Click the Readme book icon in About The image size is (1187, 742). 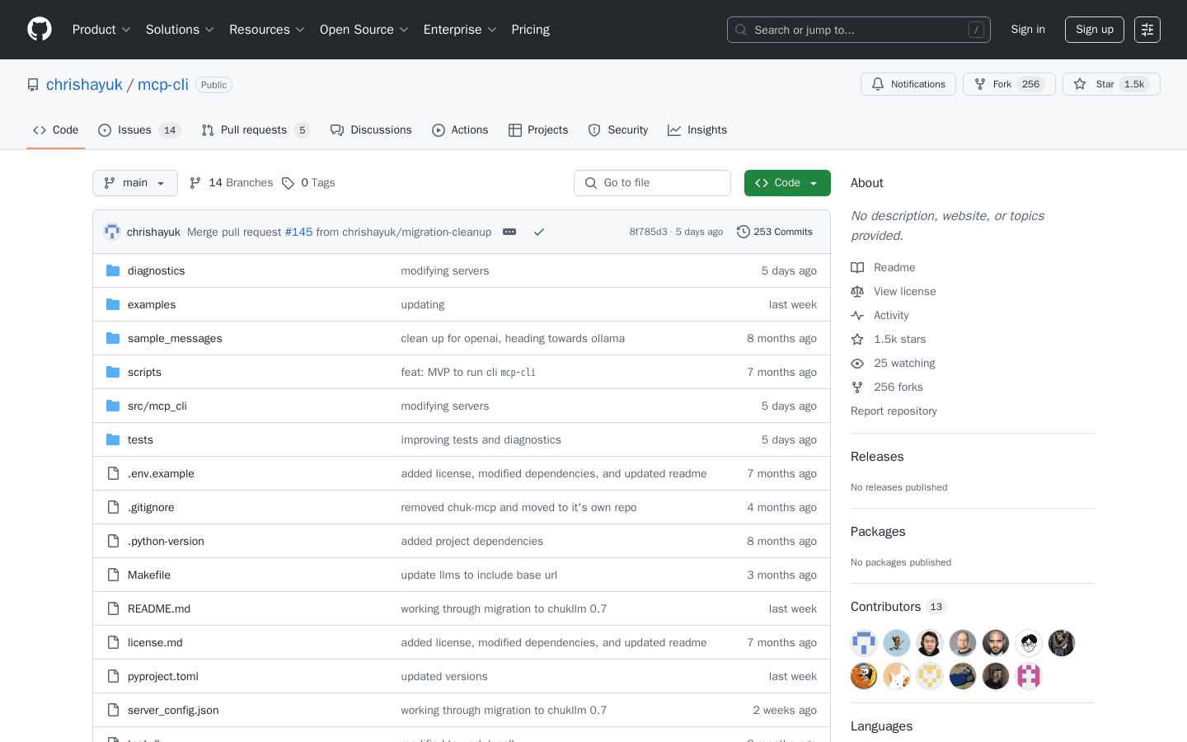coord(857,267)
